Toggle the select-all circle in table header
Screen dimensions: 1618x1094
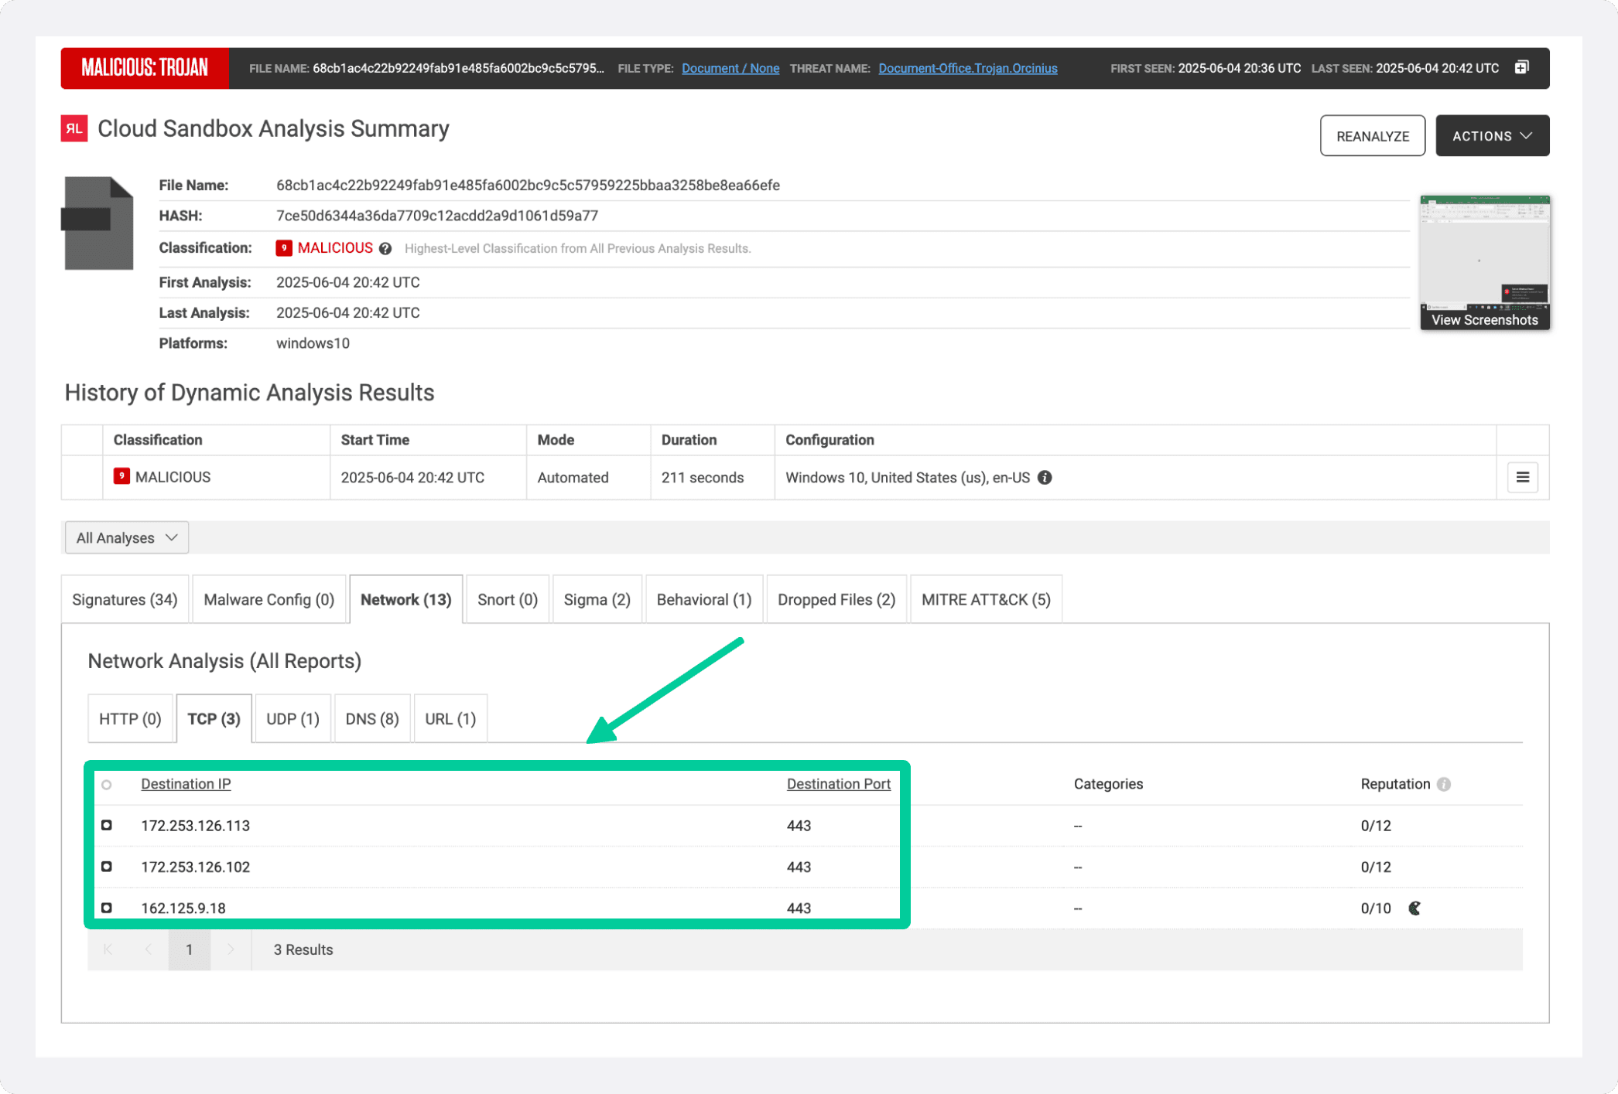click(107, 784)
